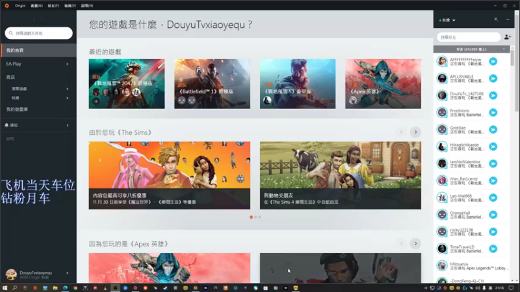Open Battlefield 1 game tile

pos(213,84)
